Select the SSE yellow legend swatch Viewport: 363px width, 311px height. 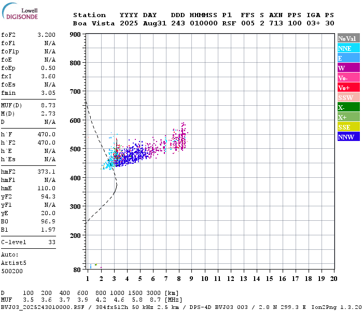[x=348, y=127]
